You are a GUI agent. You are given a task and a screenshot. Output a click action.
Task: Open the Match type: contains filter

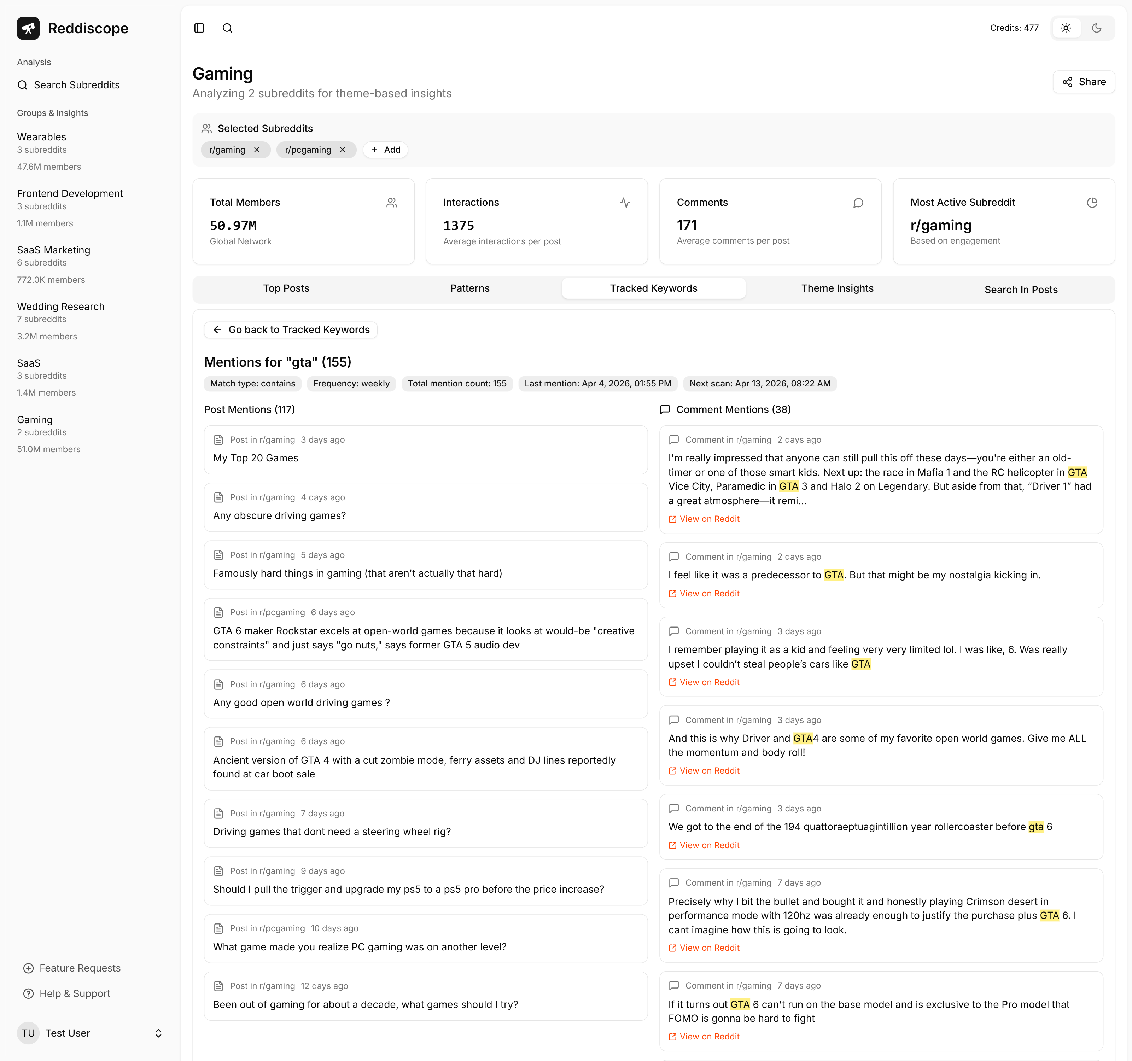pos(252,383)
